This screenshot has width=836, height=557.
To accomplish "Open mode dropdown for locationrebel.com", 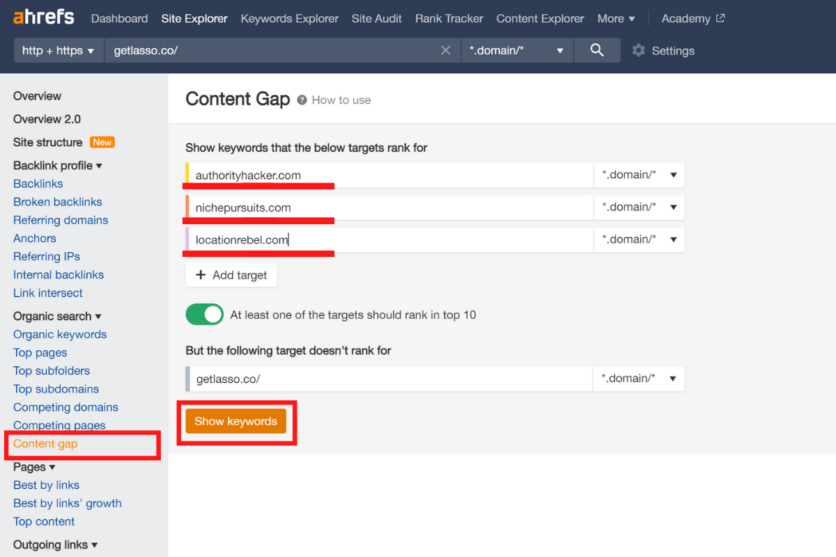I will [639, 239].
